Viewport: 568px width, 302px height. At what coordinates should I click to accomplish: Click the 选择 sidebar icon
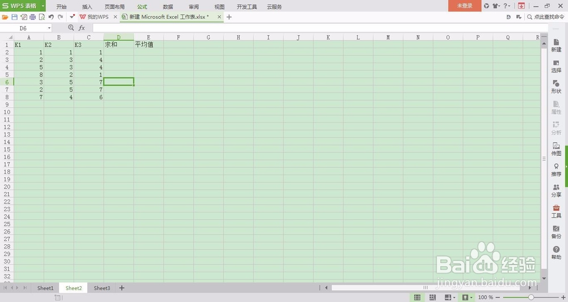click(556, 66)
